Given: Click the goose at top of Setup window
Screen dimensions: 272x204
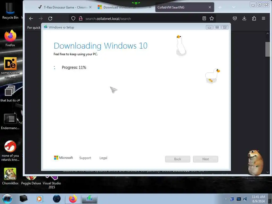Looking at the screenshot, I should pyautogui.click(x=181, y=45).
